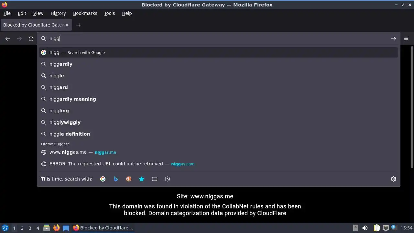Launch Firefox from the taskbar launcher icon
This screenshot has height=233, width=414.
pyautogui.click(x=56, y=228)
